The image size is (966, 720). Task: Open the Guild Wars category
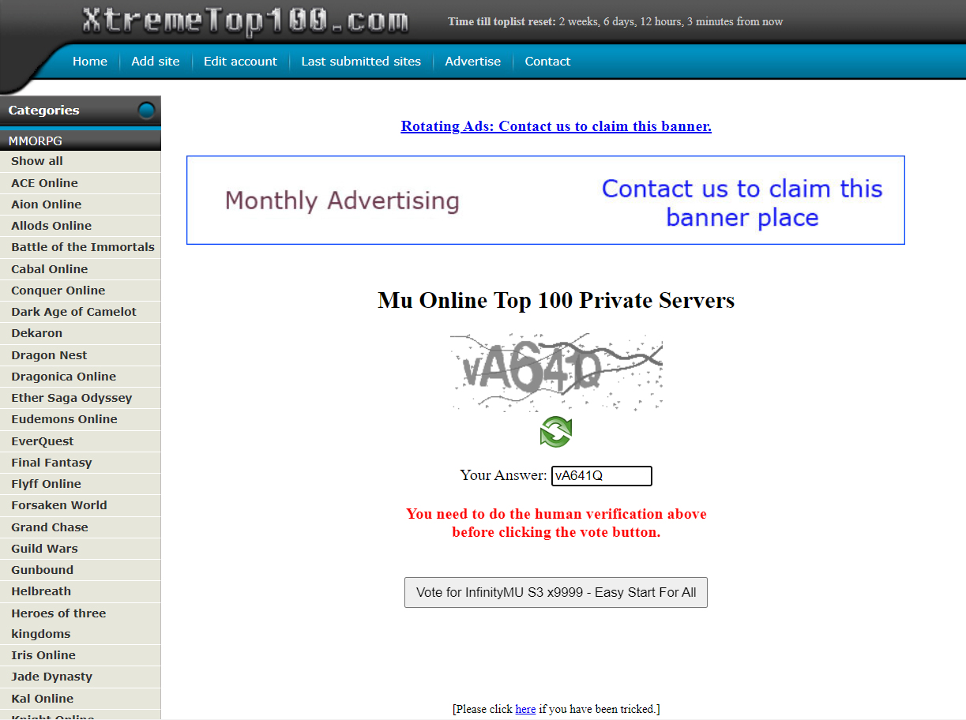pos(44,549)
